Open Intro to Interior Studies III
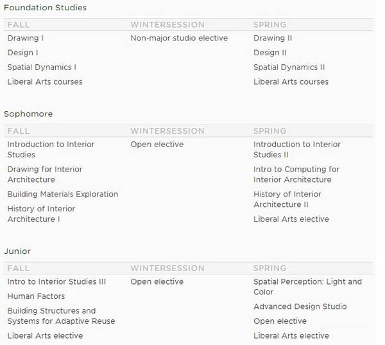The image size is (385, 345). 56,282
